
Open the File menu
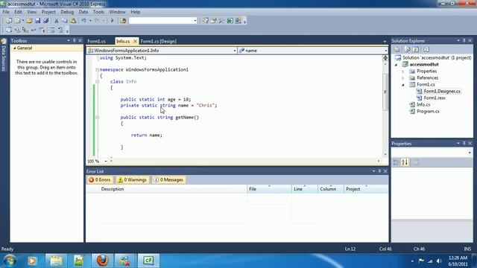[x=6, y=12]
